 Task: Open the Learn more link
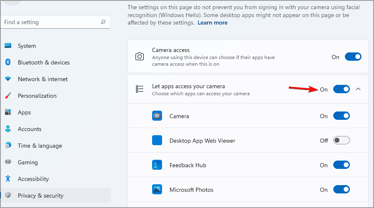click(x=212, y=22)
